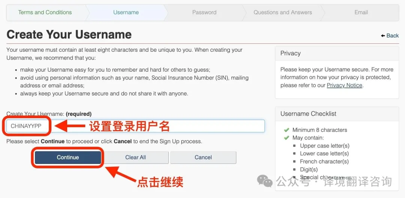Select the Username step tab
Screen dimensions: 405x198
[x=126, y=12]
